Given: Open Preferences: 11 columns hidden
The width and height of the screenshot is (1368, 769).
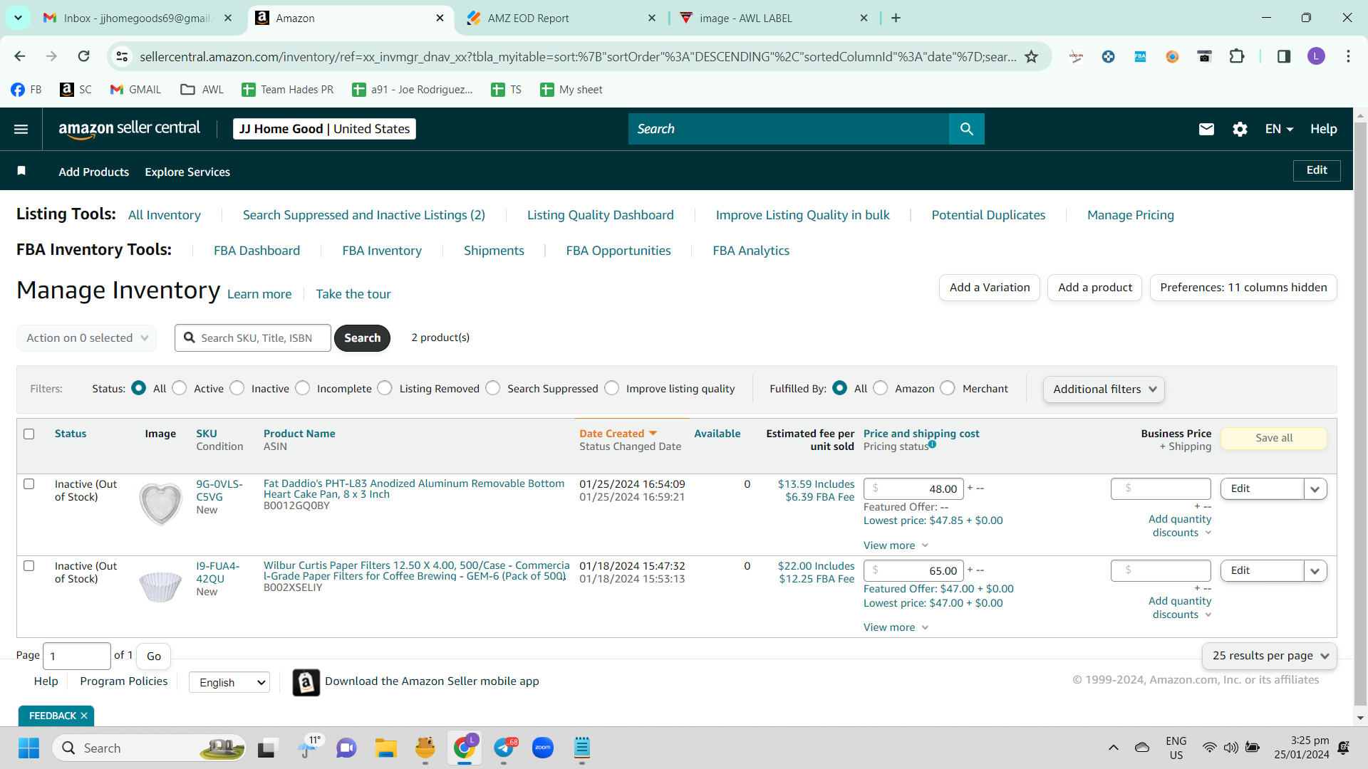Looking at the screenshot, I should (1243, 288).
